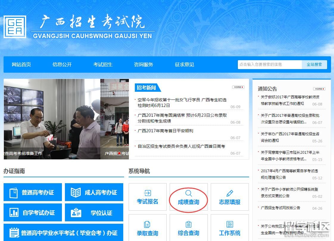This screenshot has height=241, width=334.
Task: Open 信息公开 menu item
Action: 62,64
